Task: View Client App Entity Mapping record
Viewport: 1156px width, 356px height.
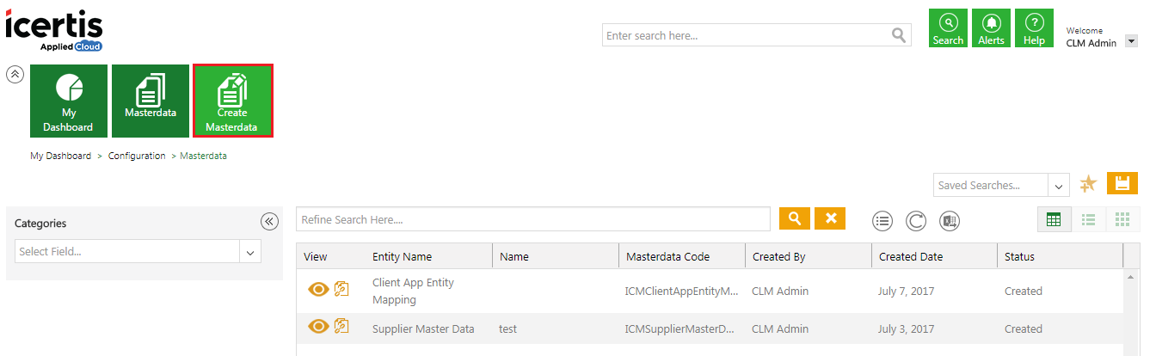Action: (x=318, y=290)
